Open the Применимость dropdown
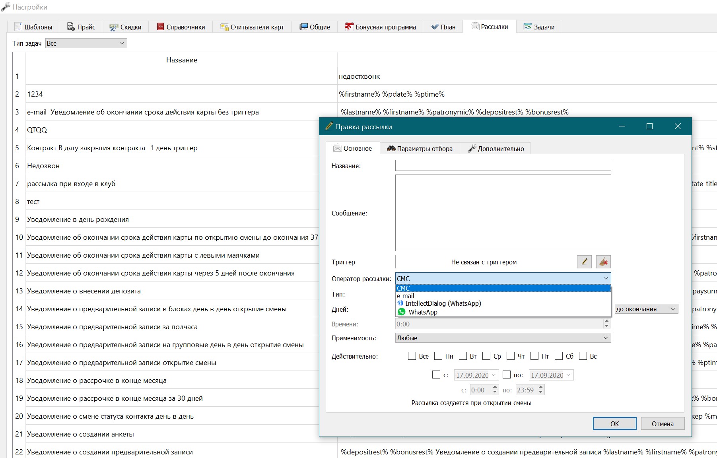This screenshot has width=717, height=458. coord(503,338)
